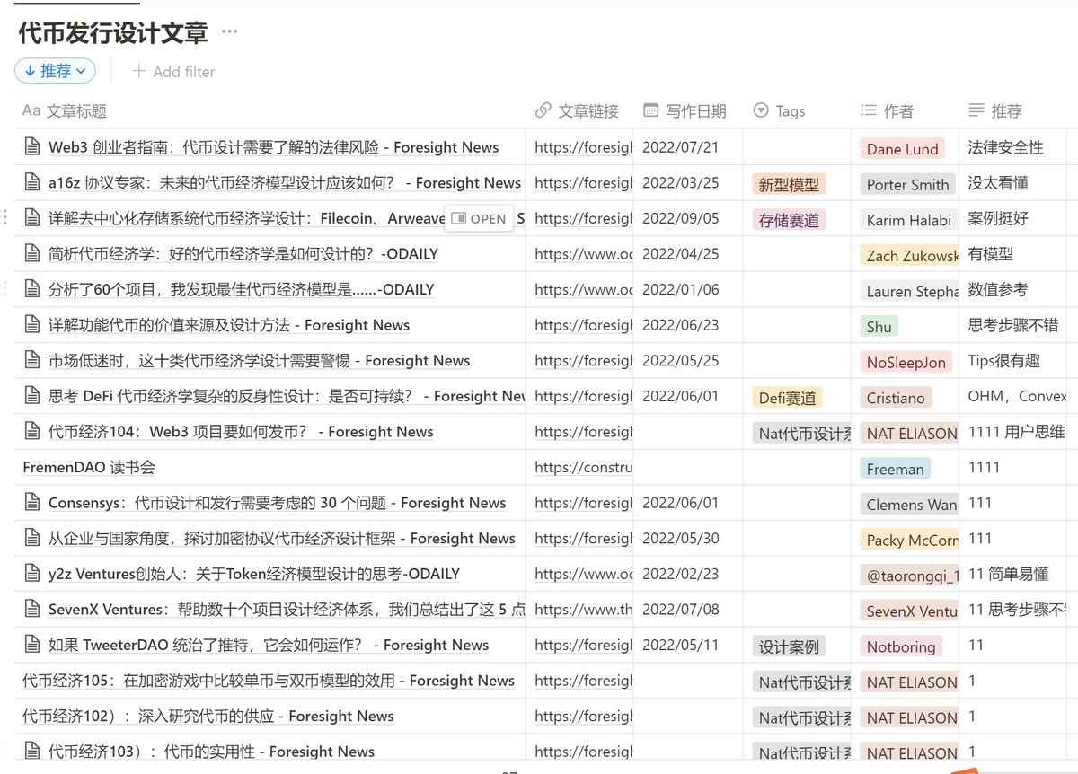Click 代币发行设计文章 database title
Screen dimensions: 1078x774
113,32
